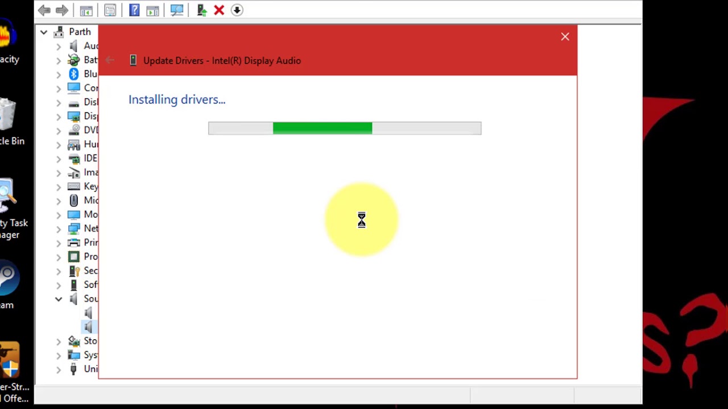Collapse the Sound controllers category chevron
The height and width of the screenshot is (409, 728).
(59, 299)
